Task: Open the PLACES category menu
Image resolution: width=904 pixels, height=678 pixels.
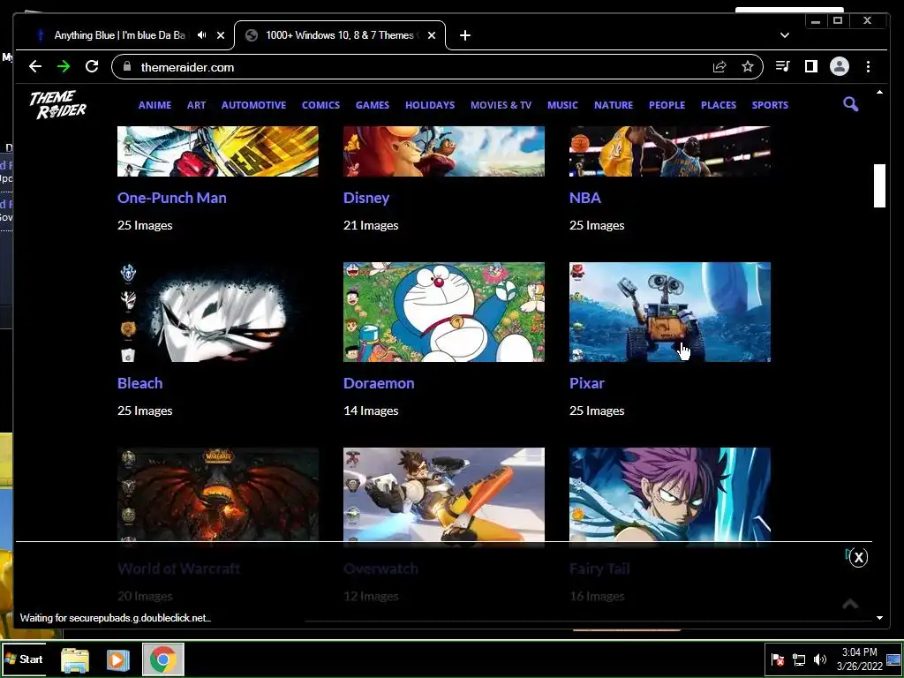Action: pos(719,105)
